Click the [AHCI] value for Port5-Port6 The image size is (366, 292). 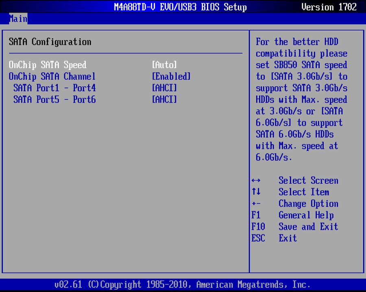tap(164, 100)
